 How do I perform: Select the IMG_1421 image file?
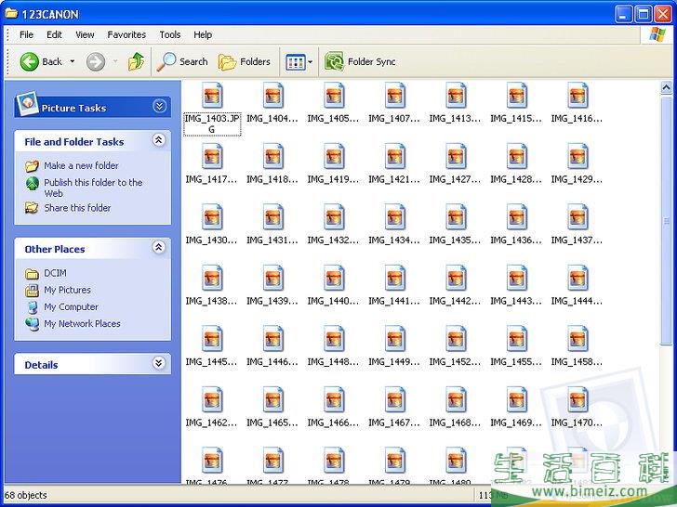coord(395,157)
